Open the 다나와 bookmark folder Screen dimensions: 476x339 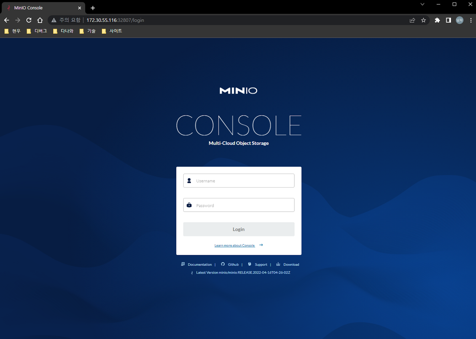(x=63, y=31)
